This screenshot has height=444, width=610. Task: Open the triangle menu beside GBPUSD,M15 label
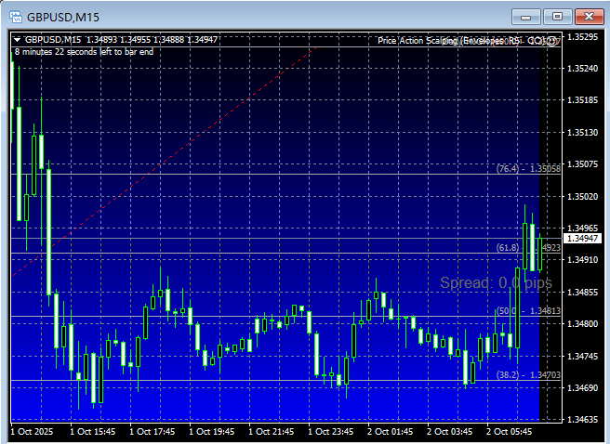18,40
